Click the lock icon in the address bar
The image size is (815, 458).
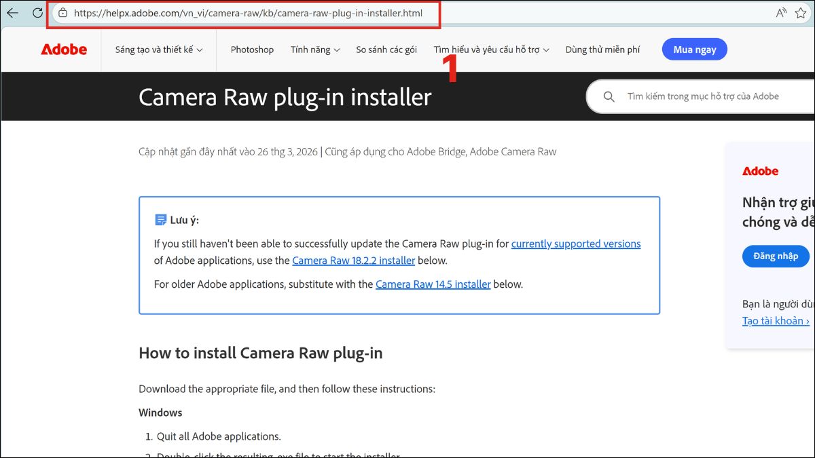pos(62,12)
